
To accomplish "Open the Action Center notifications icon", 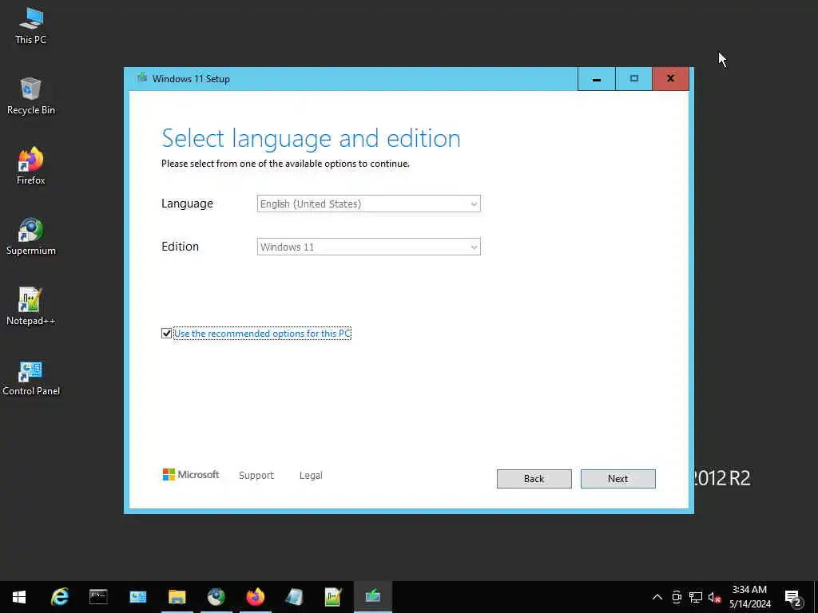I will pos(793,597).
